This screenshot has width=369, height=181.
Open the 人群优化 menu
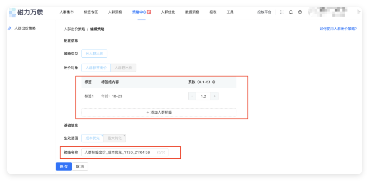(x=168, y=12)
